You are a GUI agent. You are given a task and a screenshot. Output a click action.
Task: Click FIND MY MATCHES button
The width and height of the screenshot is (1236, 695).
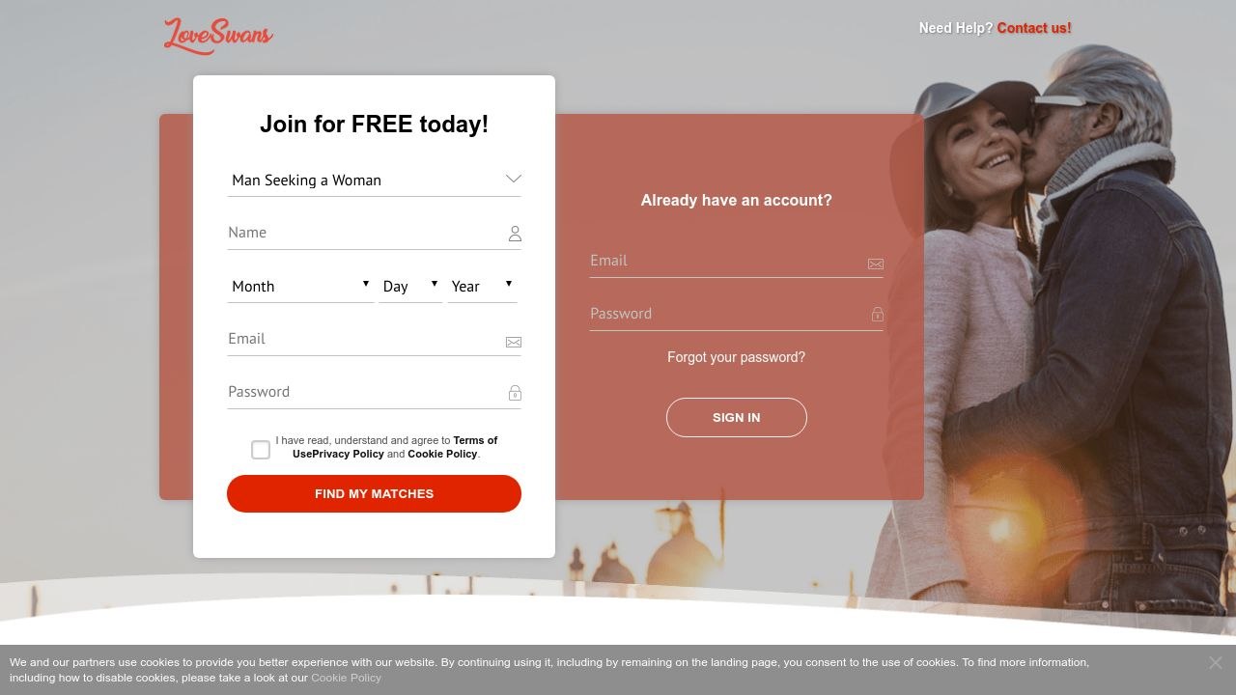pyautogui.click(x=375, y=493)
